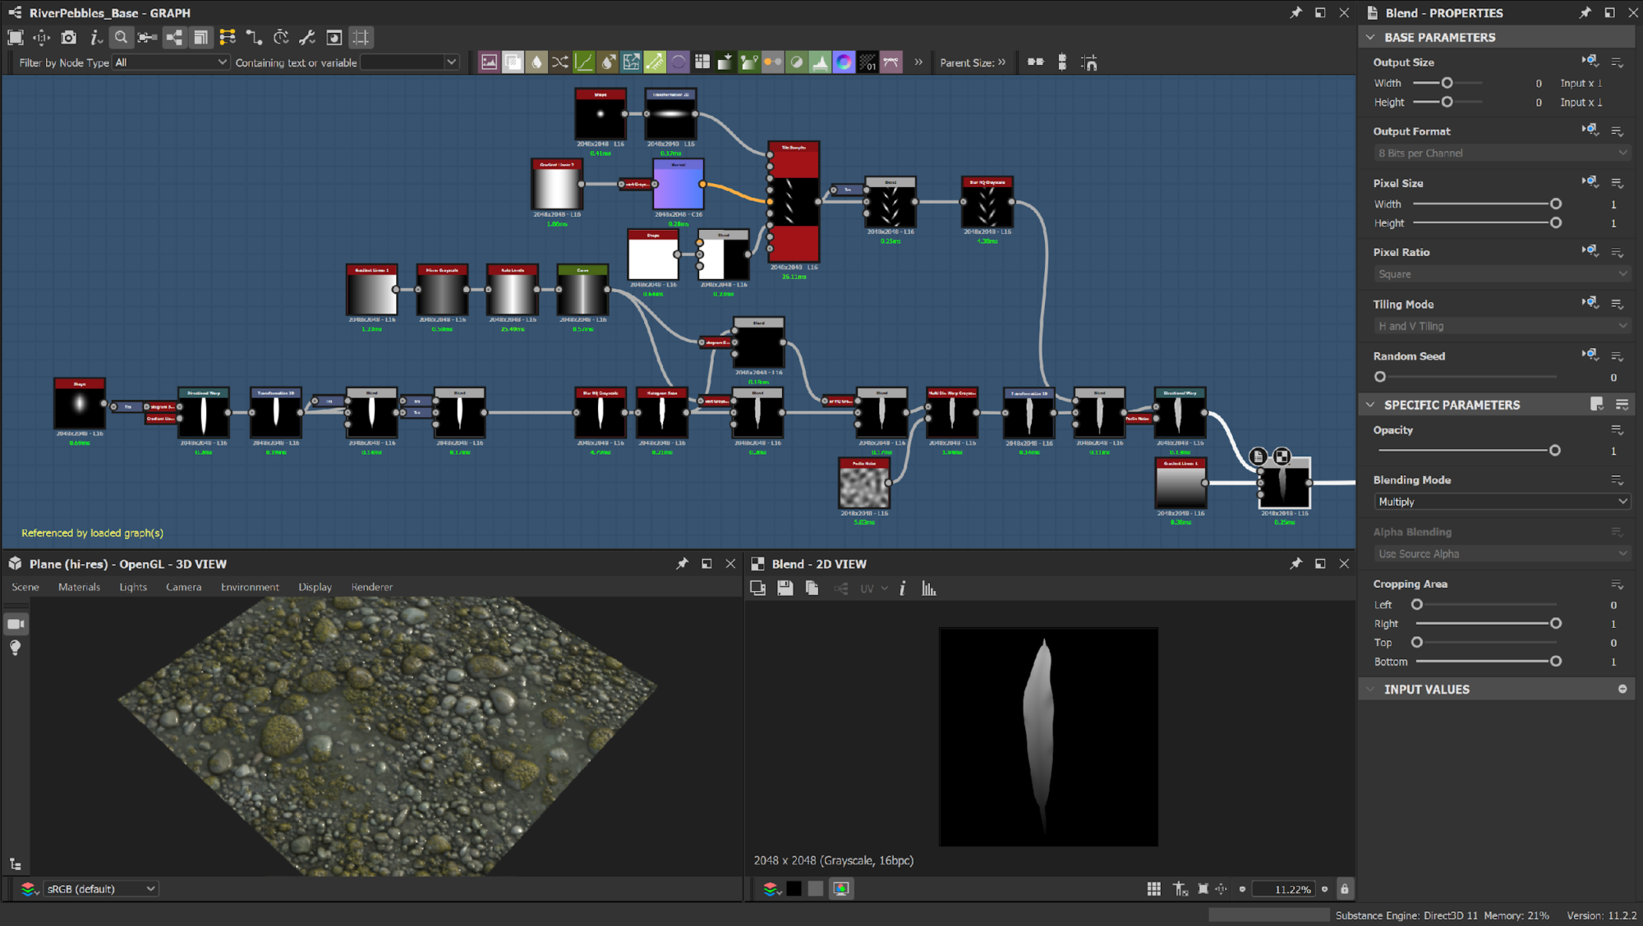This screenshot has height=926, width=1643.
Task: Save the 2D View image with the floppy icon
Action: coord(785,589)
